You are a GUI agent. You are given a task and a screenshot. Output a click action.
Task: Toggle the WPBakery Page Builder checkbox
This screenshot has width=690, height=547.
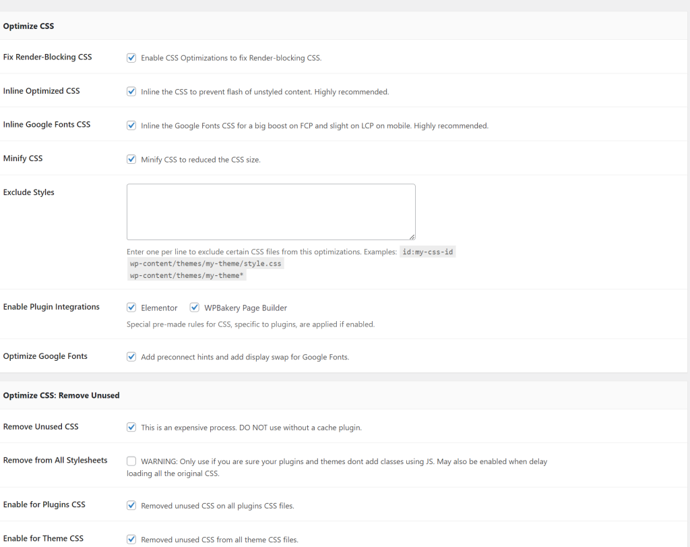tap(195, 308)
